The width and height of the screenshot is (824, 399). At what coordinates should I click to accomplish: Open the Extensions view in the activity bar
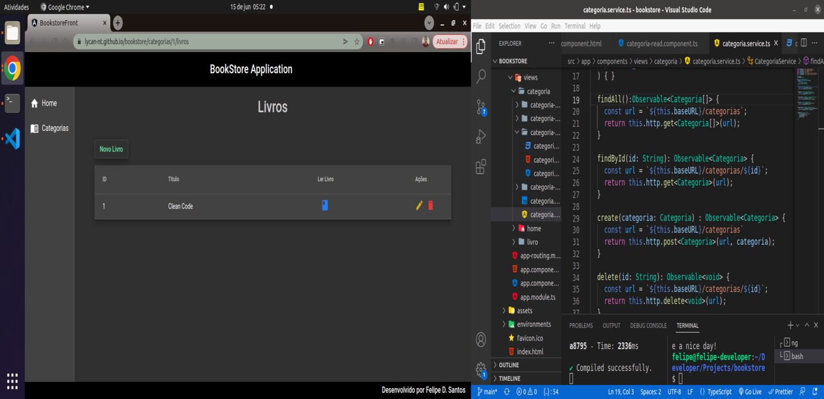tap(481, 167)
